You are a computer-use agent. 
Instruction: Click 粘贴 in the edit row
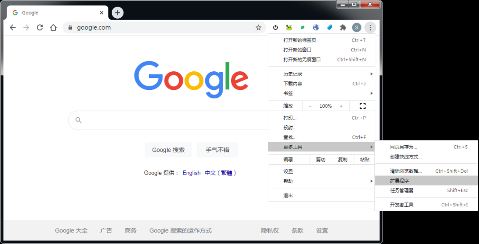tap(365, 159)
